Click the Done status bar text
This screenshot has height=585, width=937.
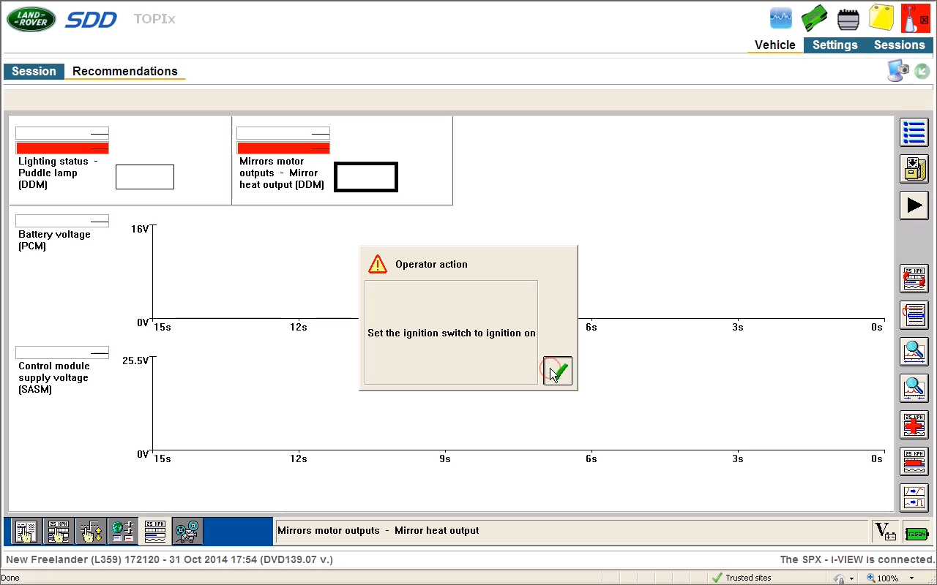click(10, 578)
